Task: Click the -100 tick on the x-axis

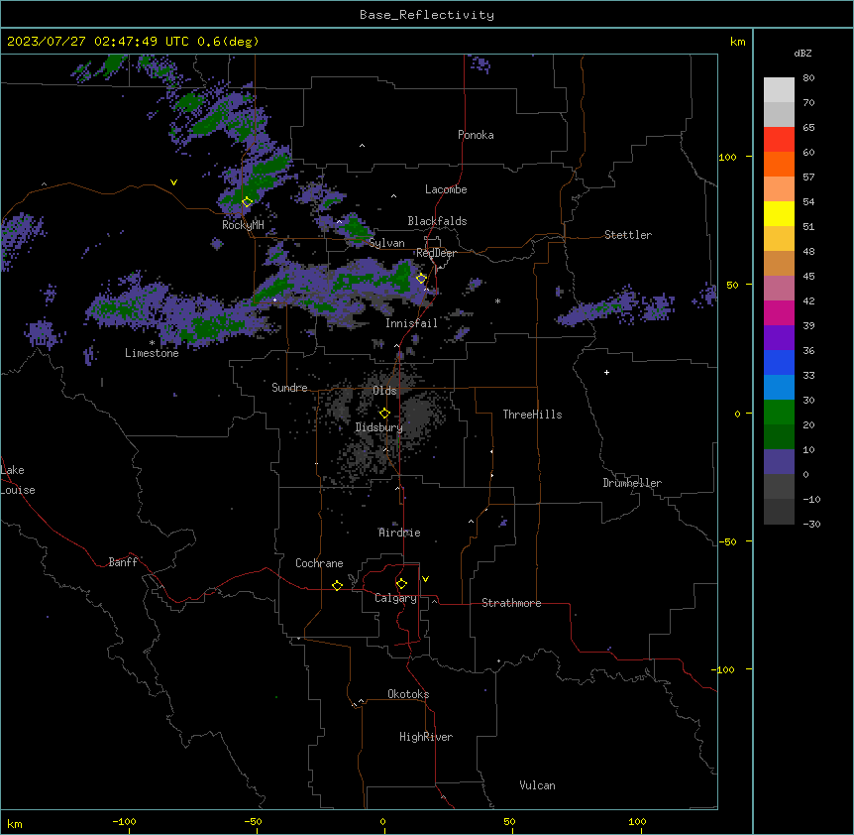Action: click(x=124, y=821)
